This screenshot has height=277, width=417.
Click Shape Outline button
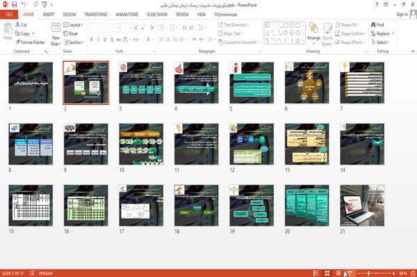click(x=350, y=33)
